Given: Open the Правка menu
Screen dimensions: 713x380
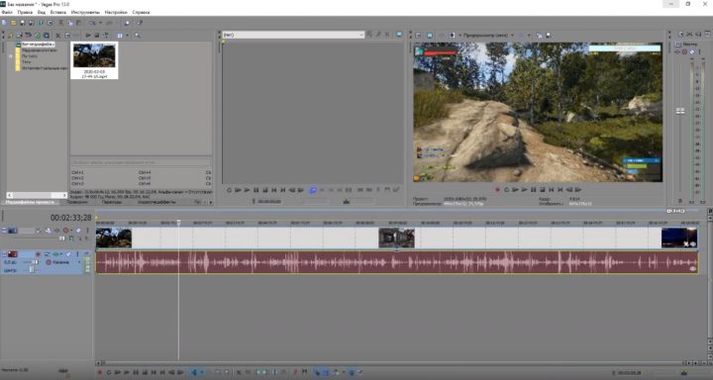Looking at the screenshot, I should tap(25, 12).
